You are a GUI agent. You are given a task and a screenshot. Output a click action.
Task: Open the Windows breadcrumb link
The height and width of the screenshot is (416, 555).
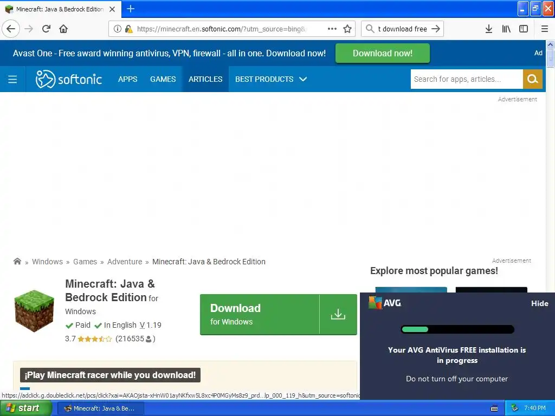48,262
